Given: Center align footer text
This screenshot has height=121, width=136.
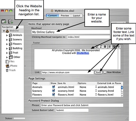Looking at the screenshot, I should pos(114,47).
